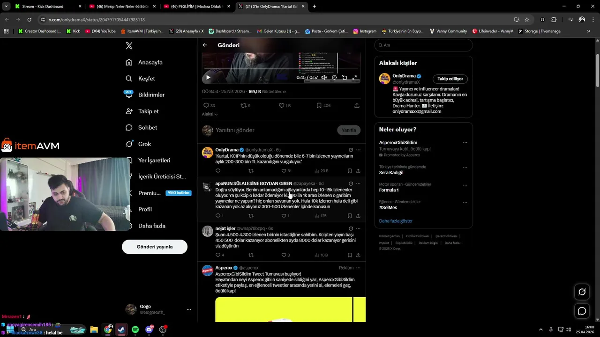
Task: Open more options for #SelMes trend
Action: click(x=465, y=203)
